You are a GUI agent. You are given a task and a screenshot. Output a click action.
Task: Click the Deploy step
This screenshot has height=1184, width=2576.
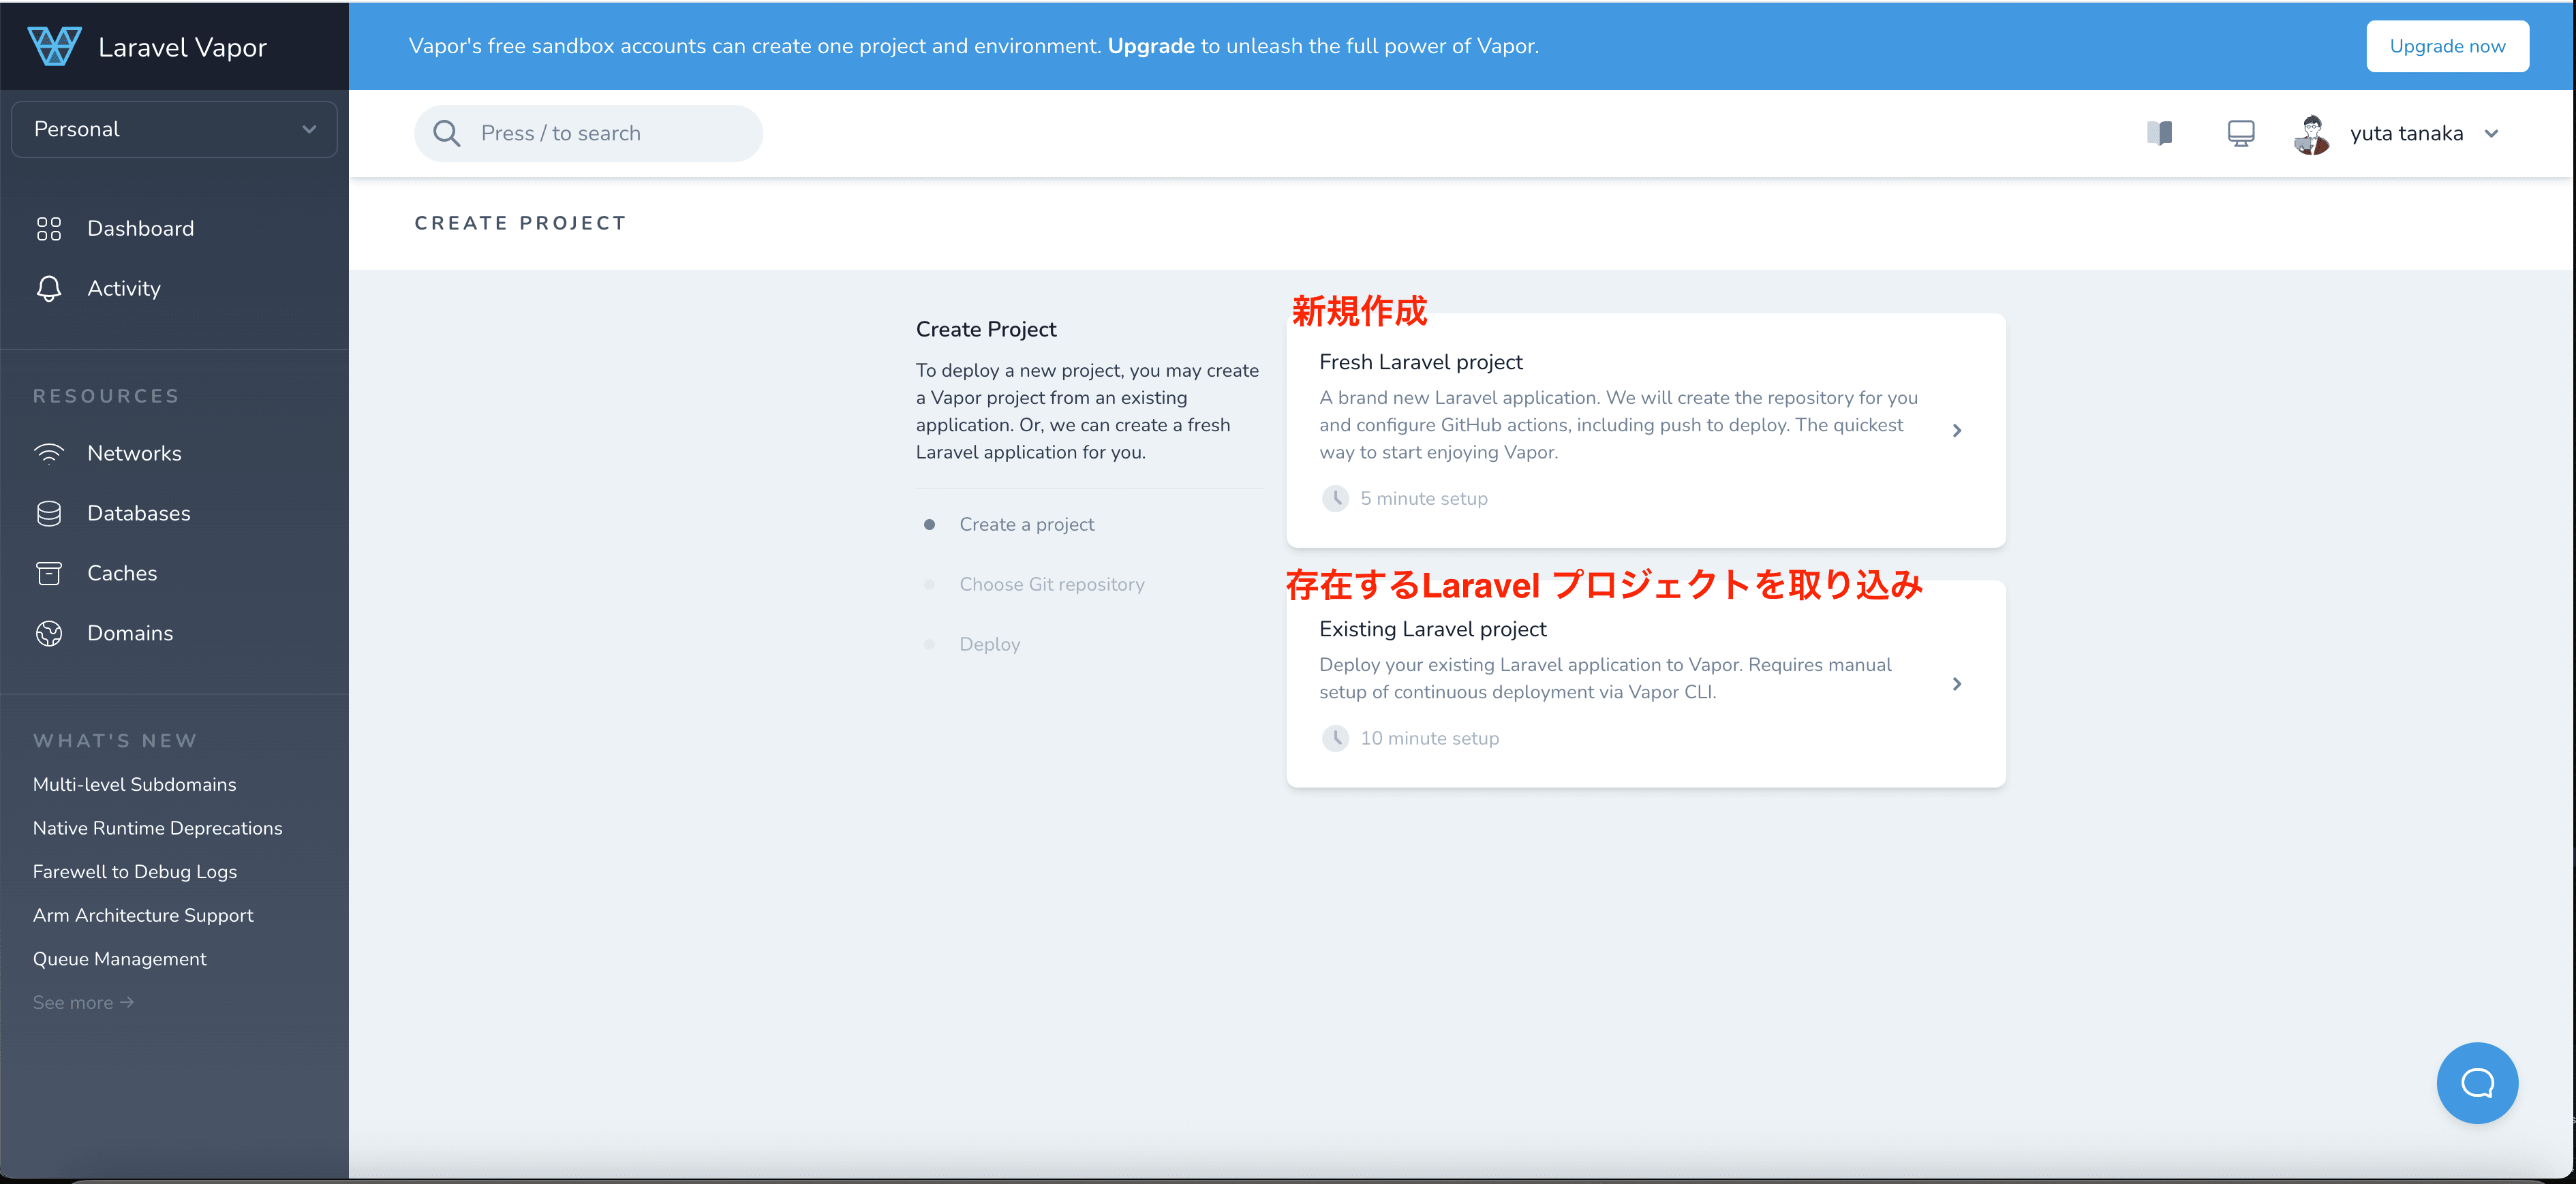[x=990, y=645]
